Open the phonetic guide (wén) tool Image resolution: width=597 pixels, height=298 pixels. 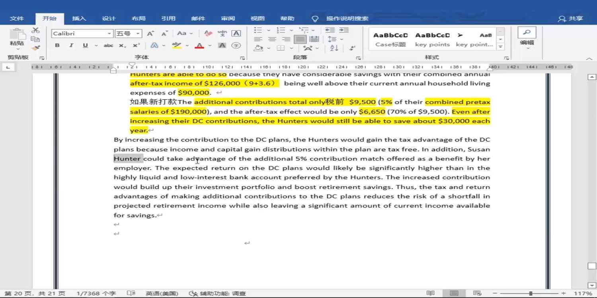[x=222, y=34]
